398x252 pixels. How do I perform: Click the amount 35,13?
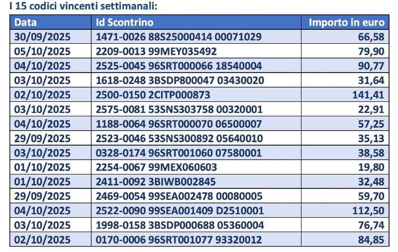tap(371, 138)
